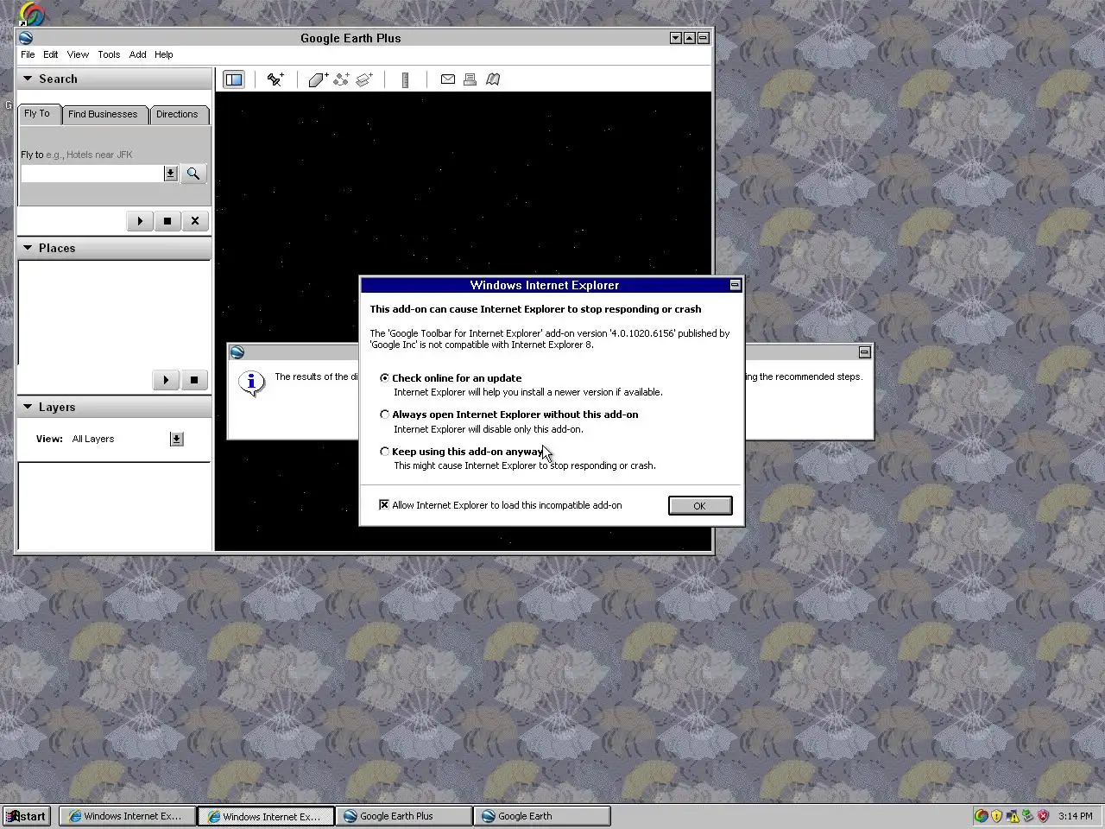The width and height of the screenshot is (1105, 829).
Task: Select the Ruler measurement tool
Action: pyautogui.click(x=405, y=79)
